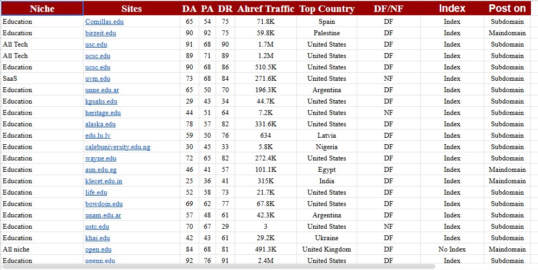Click the horizontal scrollbar at bottom

219,266
